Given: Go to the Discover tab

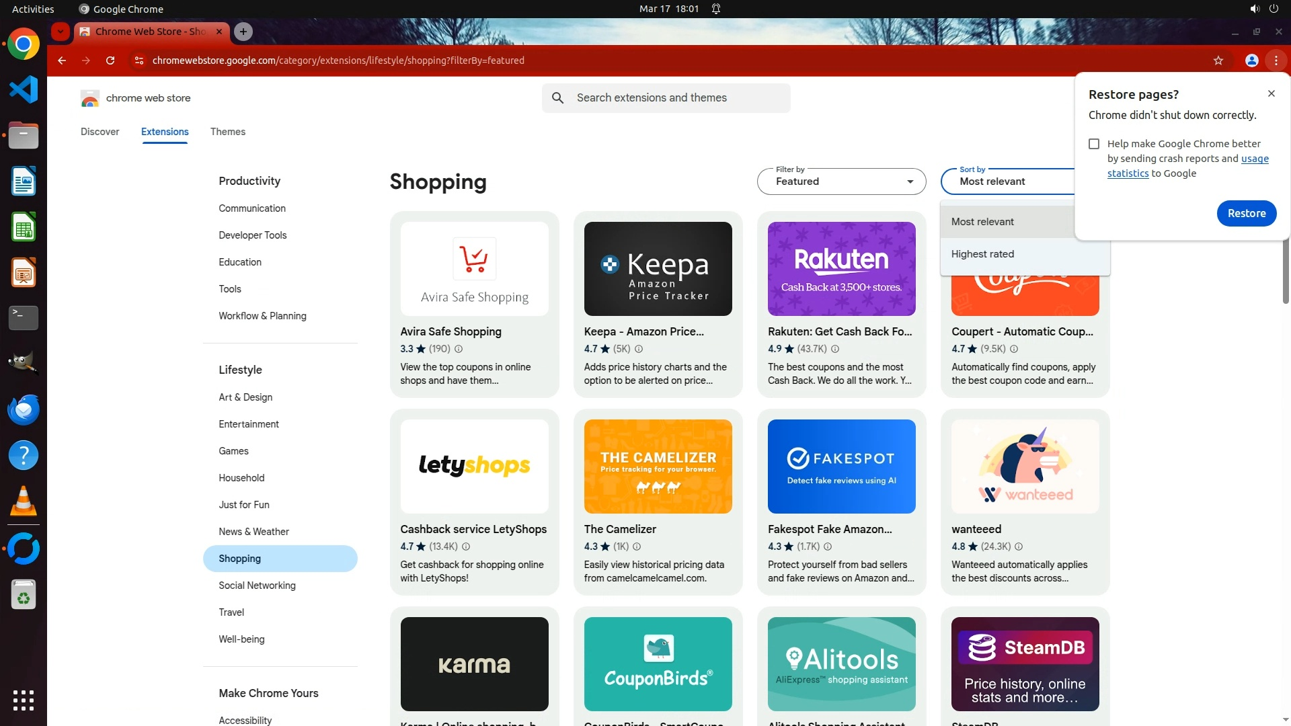Looking at the screenshot, I should click(x=100, y=132).
